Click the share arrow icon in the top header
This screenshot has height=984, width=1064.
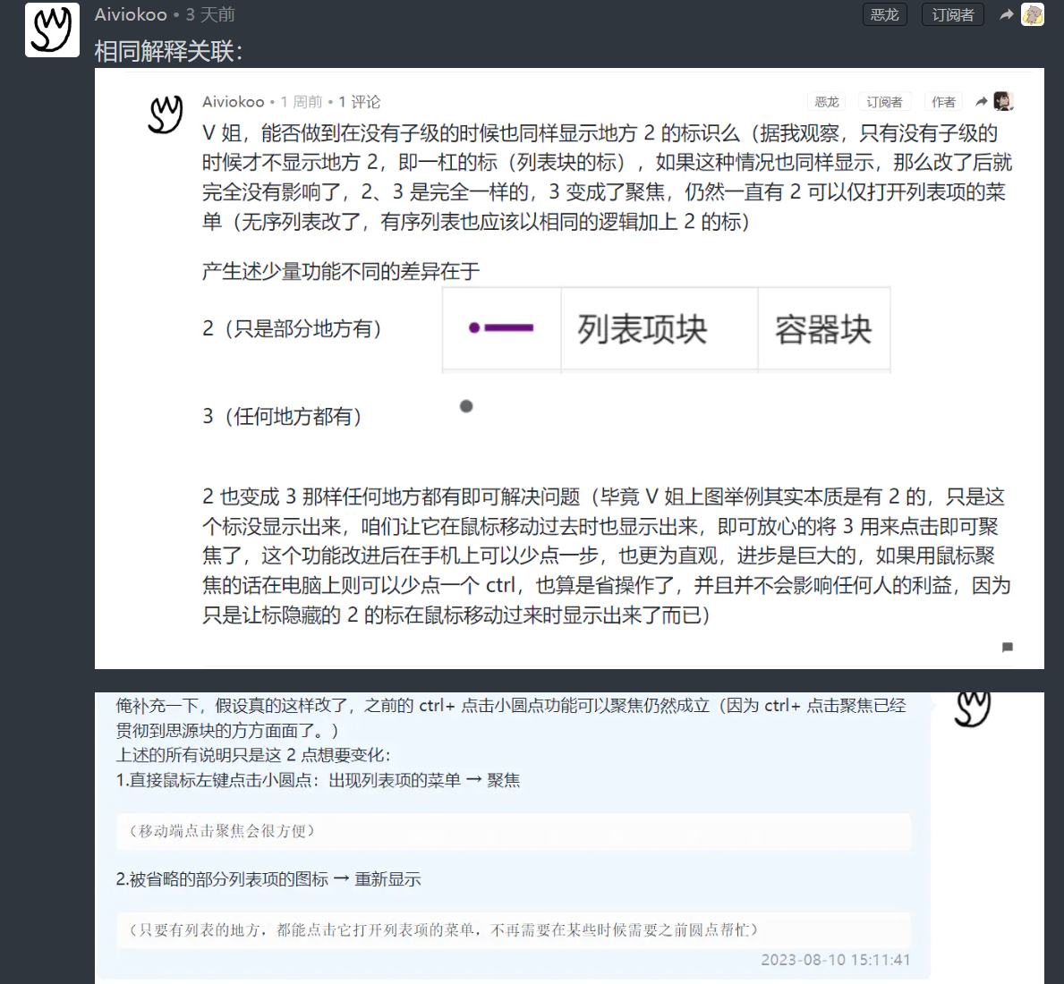(x=1007, y=14)
